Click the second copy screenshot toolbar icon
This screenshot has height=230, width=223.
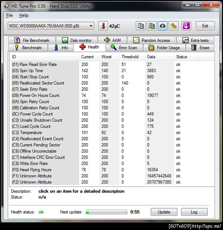pyautogui.click(x=152, y=26)
